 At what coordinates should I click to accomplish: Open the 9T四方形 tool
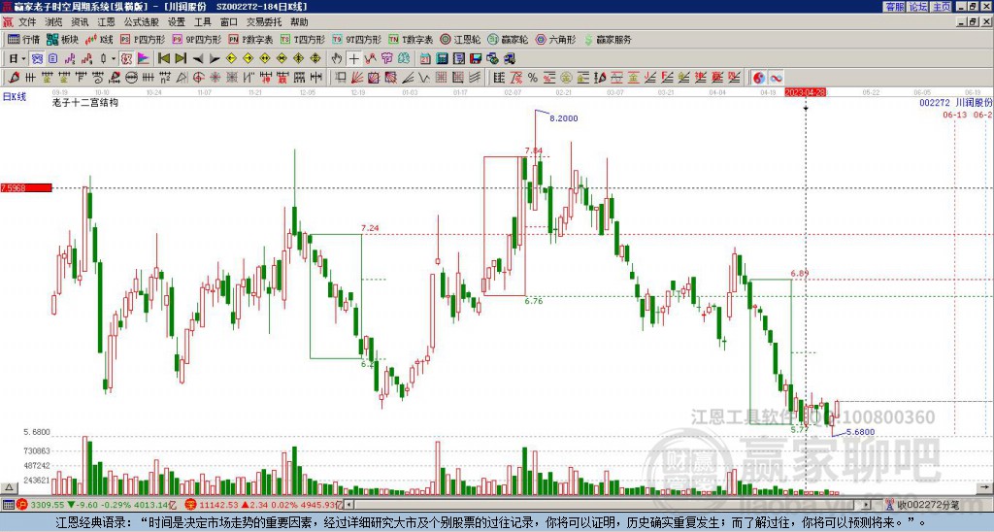[x=357, y=39]
